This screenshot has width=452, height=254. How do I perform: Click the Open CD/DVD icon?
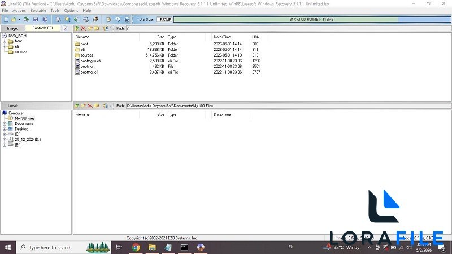(x=26, y=19)
